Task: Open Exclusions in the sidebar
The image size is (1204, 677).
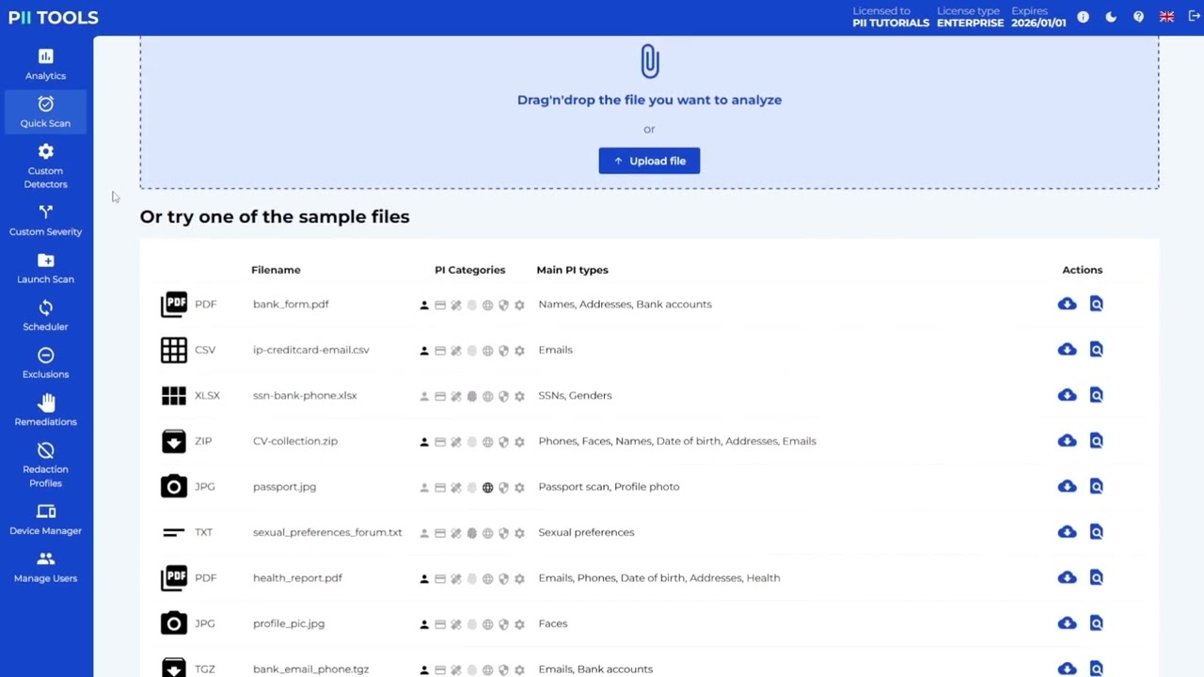Action: coord(45,363)
